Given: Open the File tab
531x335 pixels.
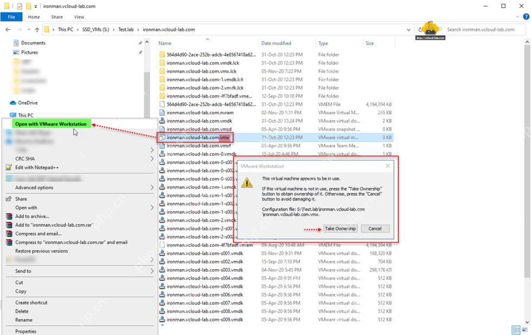Looking at the screenshot, I should coord(11,17).
